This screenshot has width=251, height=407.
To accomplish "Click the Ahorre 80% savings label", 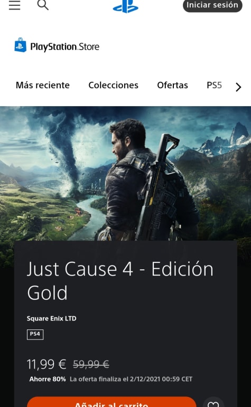I will tap(48, 379).
